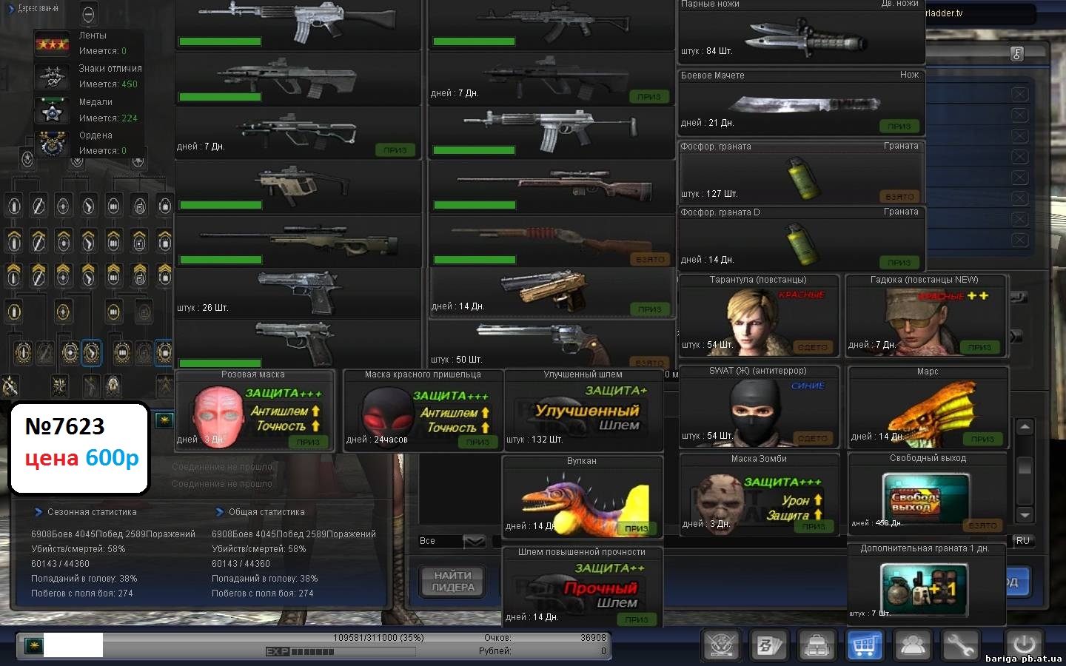Select the Розовая маска item

[255, 409]
